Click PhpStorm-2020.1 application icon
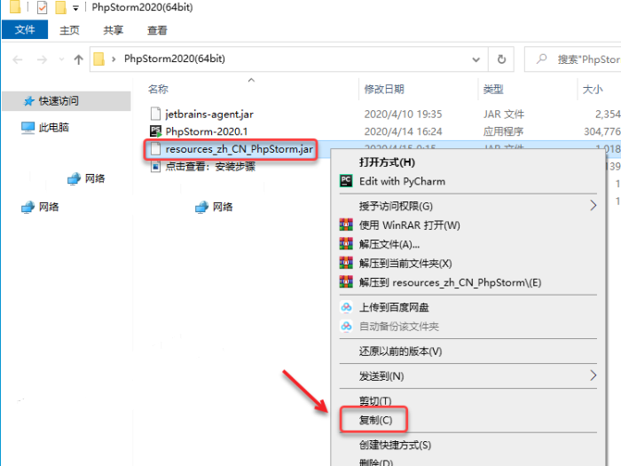The height and width of the screenshot is (466, 621). tap(155, 131)
